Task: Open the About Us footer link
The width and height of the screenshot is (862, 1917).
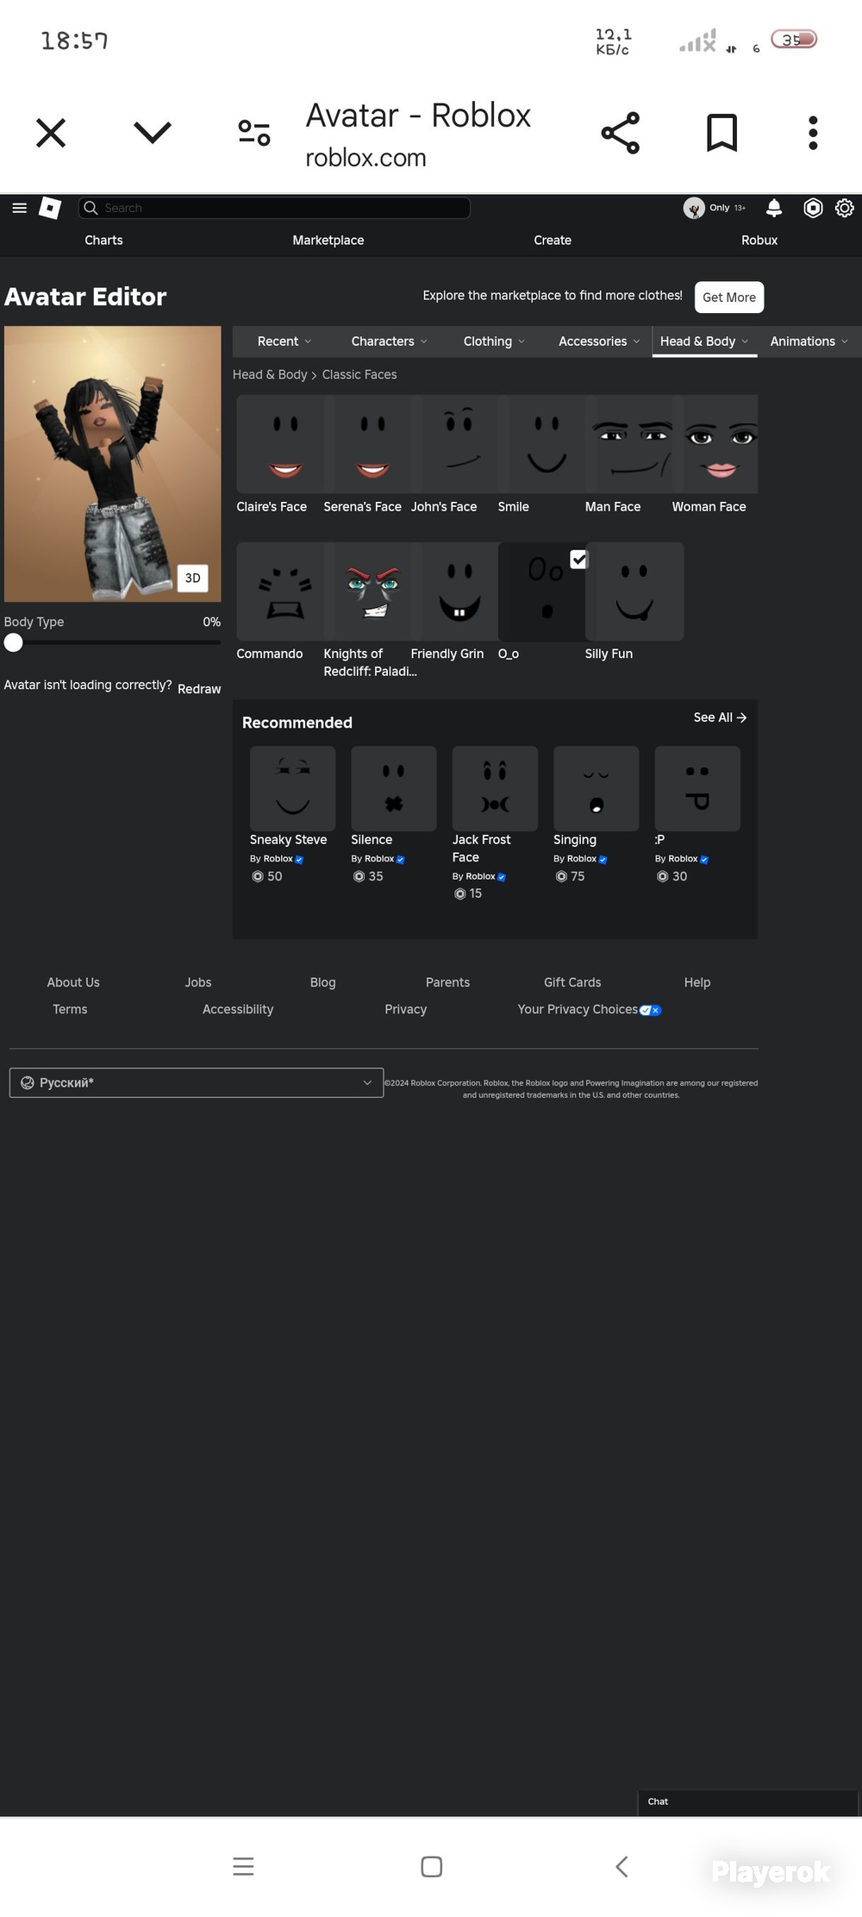Action: pos(73,982)
